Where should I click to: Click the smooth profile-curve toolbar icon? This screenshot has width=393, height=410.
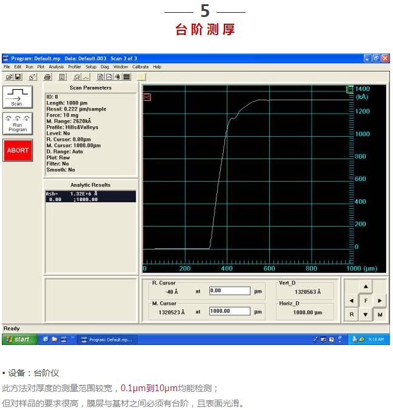tap(86, 77)
